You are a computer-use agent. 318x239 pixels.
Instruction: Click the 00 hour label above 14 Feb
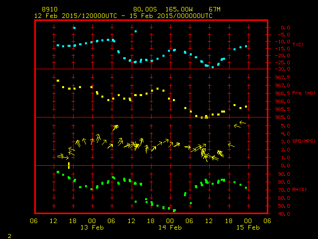point(170,221)
